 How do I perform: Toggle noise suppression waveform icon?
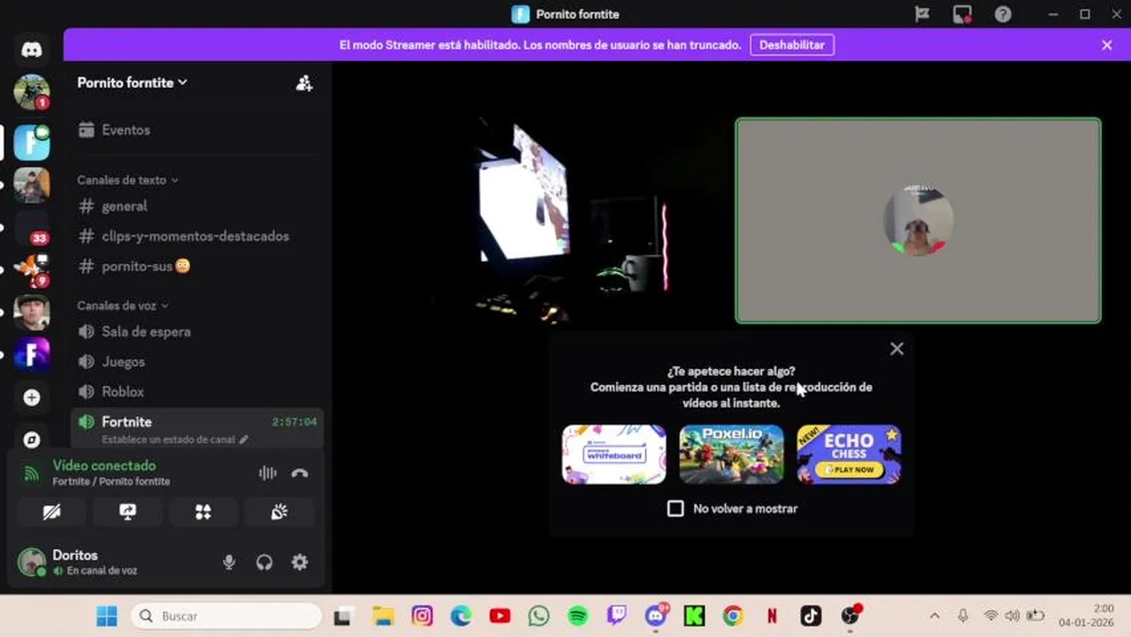pyautogui.click(x=267, y=473)
